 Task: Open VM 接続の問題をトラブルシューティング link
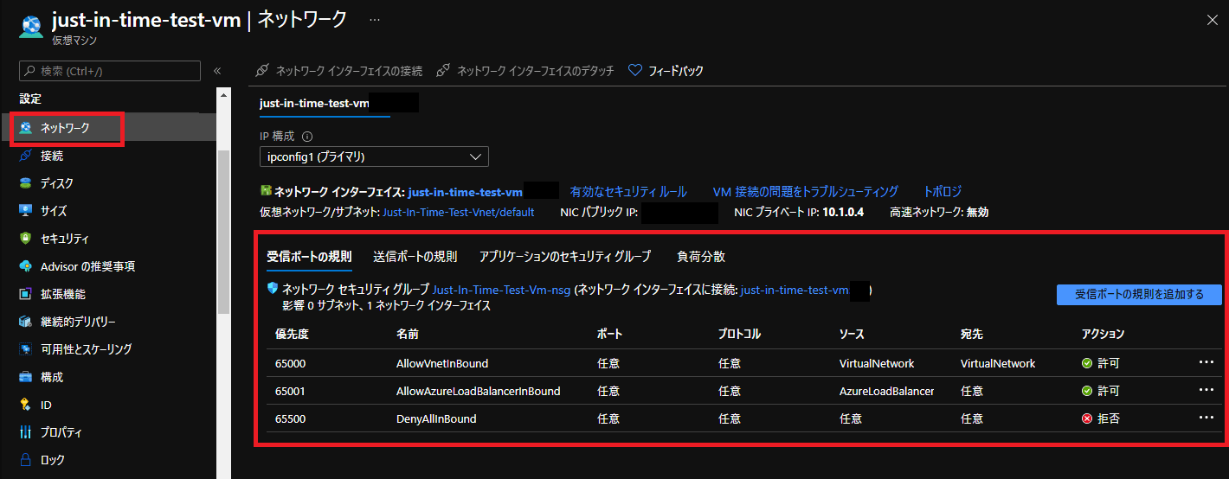click(806, 191)
